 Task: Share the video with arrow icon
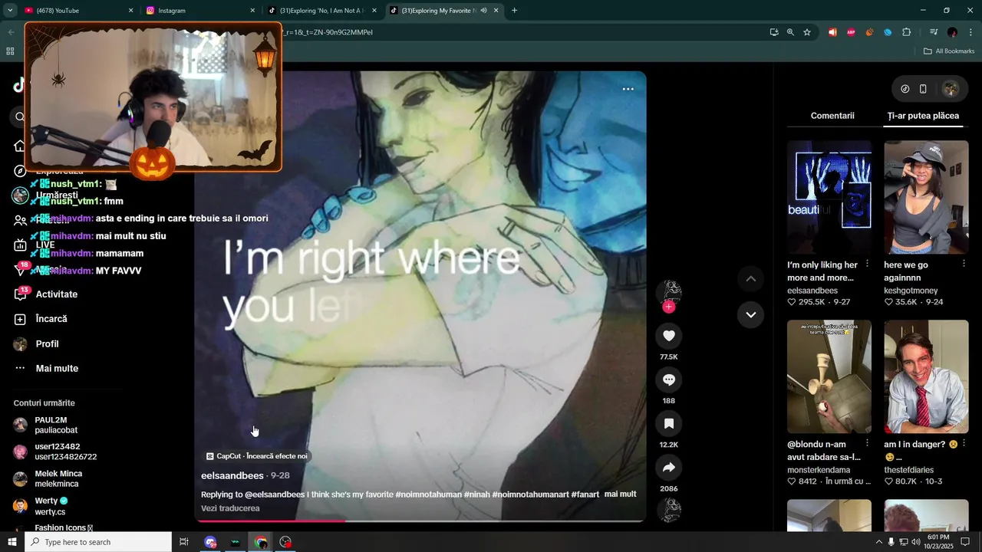669,467
